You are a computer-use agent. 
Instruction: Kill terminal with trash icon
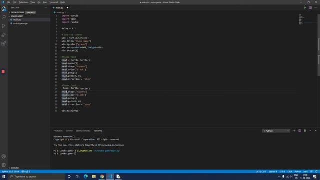(x=305, y=131)
